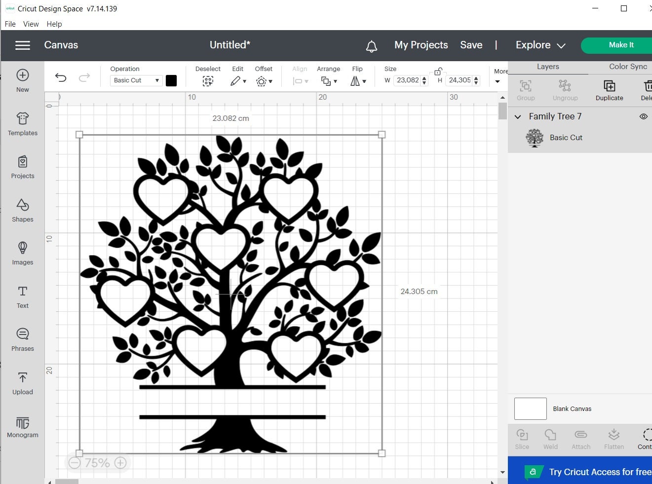Apply the Flatten tool

[x=614, y=438]
